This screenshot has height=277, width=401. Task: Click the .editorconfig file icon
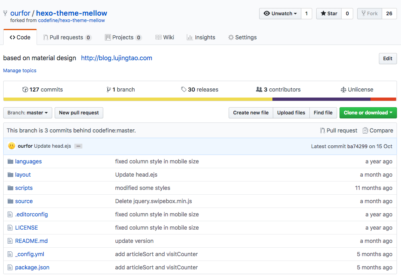pyautogui.click(x=10, y=215)
